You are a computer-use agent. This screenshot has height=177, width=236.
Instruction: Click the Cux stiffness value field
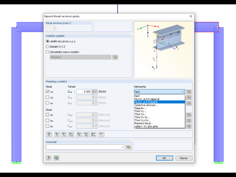point(84,92)
